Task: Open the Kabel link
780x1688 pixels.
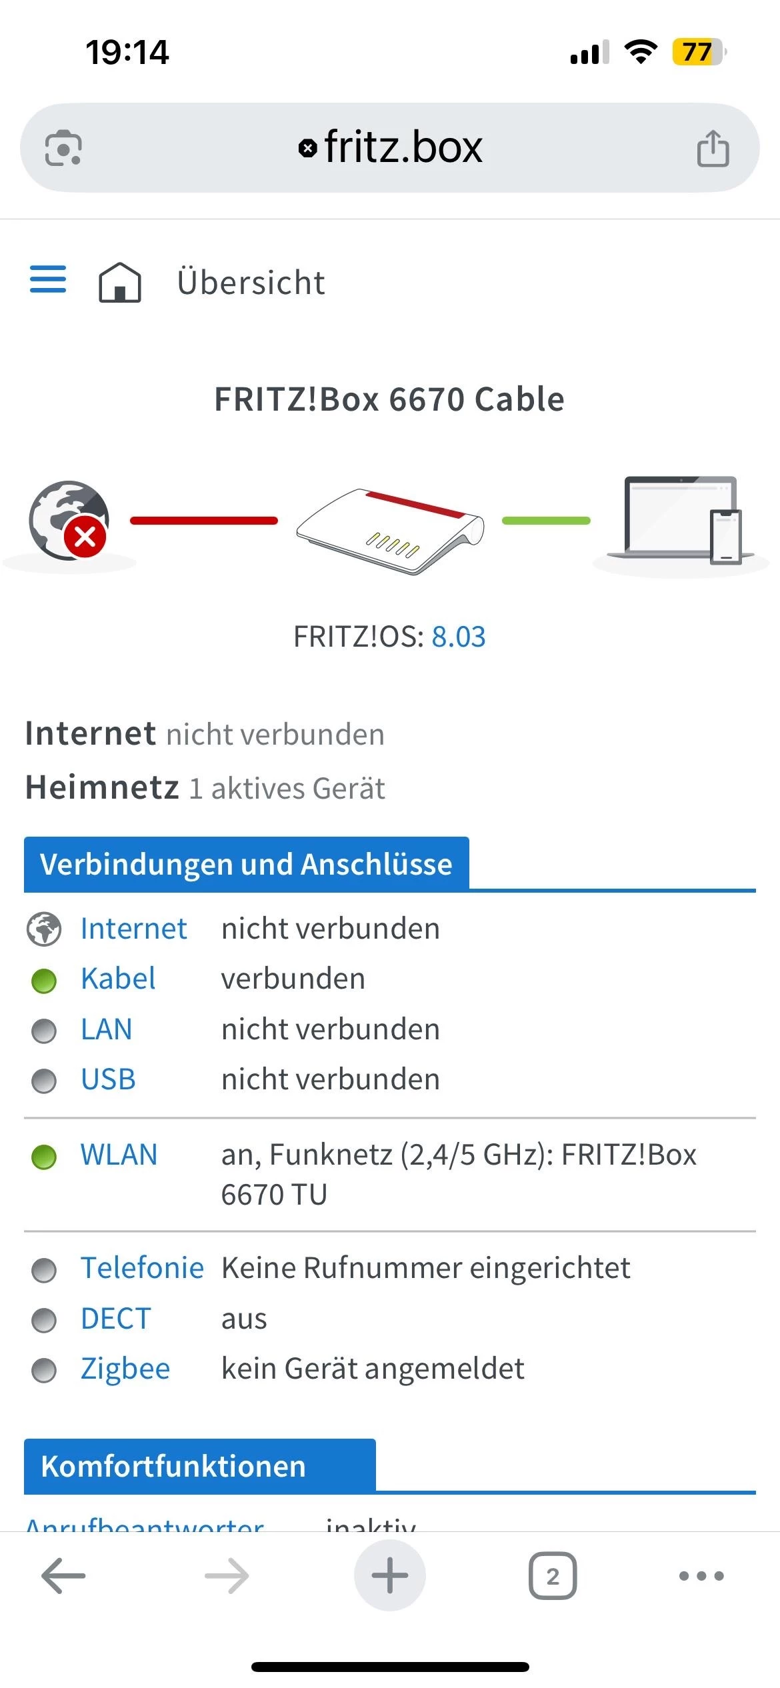Action: [x=118, y=979]
